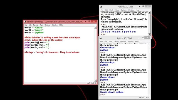Screen dimensions: 178x100
Task: Click lower Python Shell title bar icon
Action: 101,38
